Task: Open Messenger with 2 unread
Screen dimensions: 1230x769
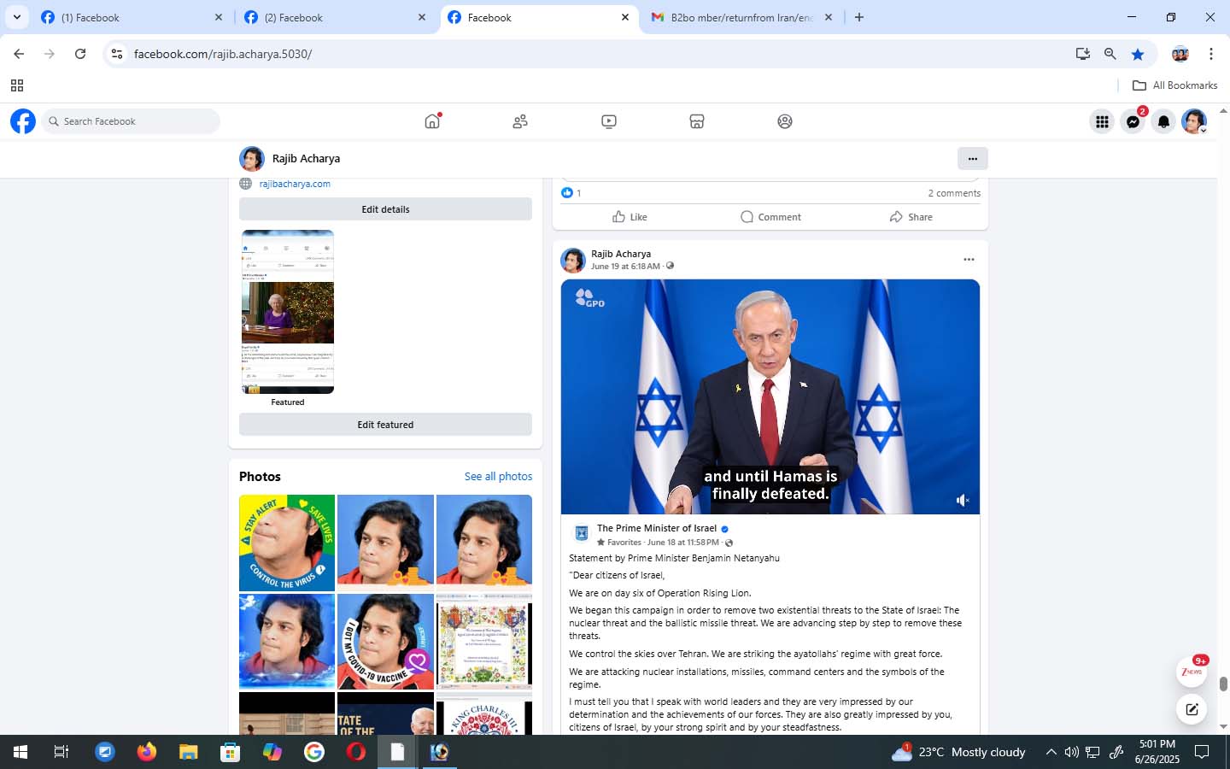Action: (x=1133, y=121)
